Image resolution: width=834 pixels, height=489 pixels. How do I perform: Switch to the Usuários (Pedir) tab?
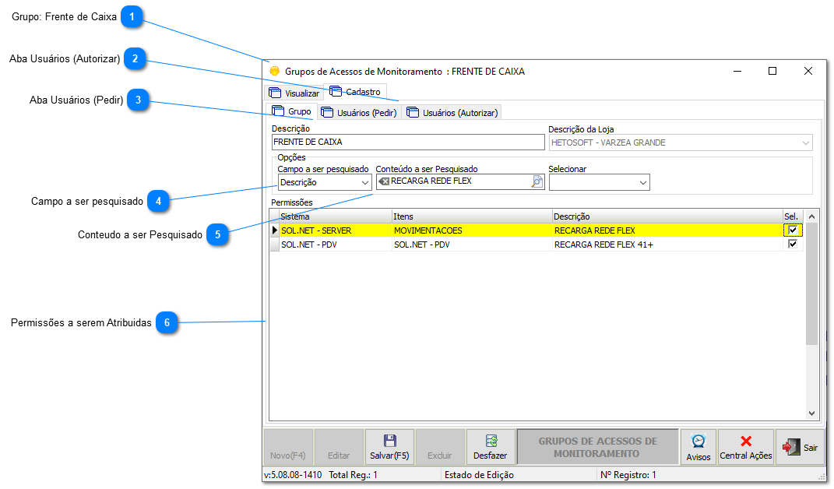(359, 112)
